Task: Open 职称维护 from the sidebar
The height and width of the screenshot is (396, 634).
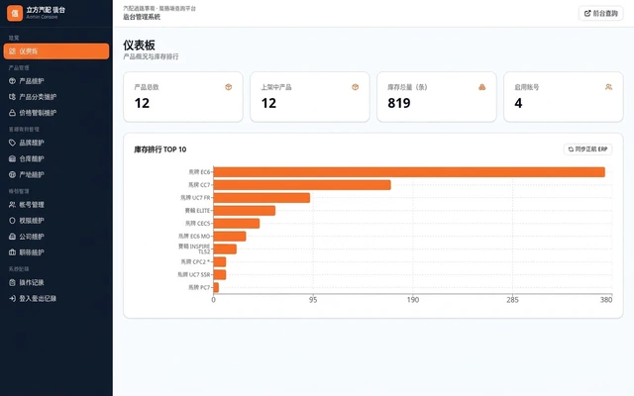Action: coord(56,252)
